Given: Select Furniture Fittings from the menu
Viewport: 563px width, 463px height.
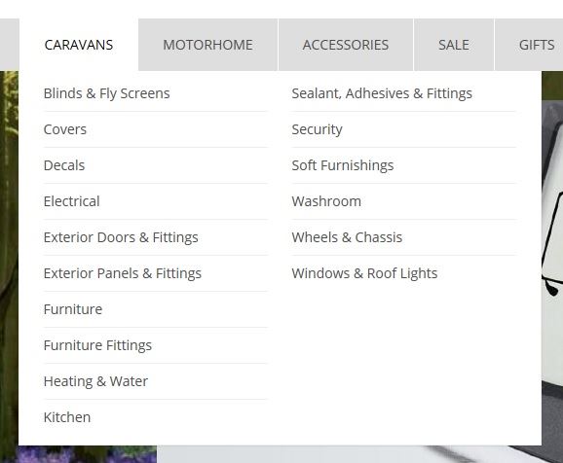Looking at the screenshot, I should pos(97,345).
